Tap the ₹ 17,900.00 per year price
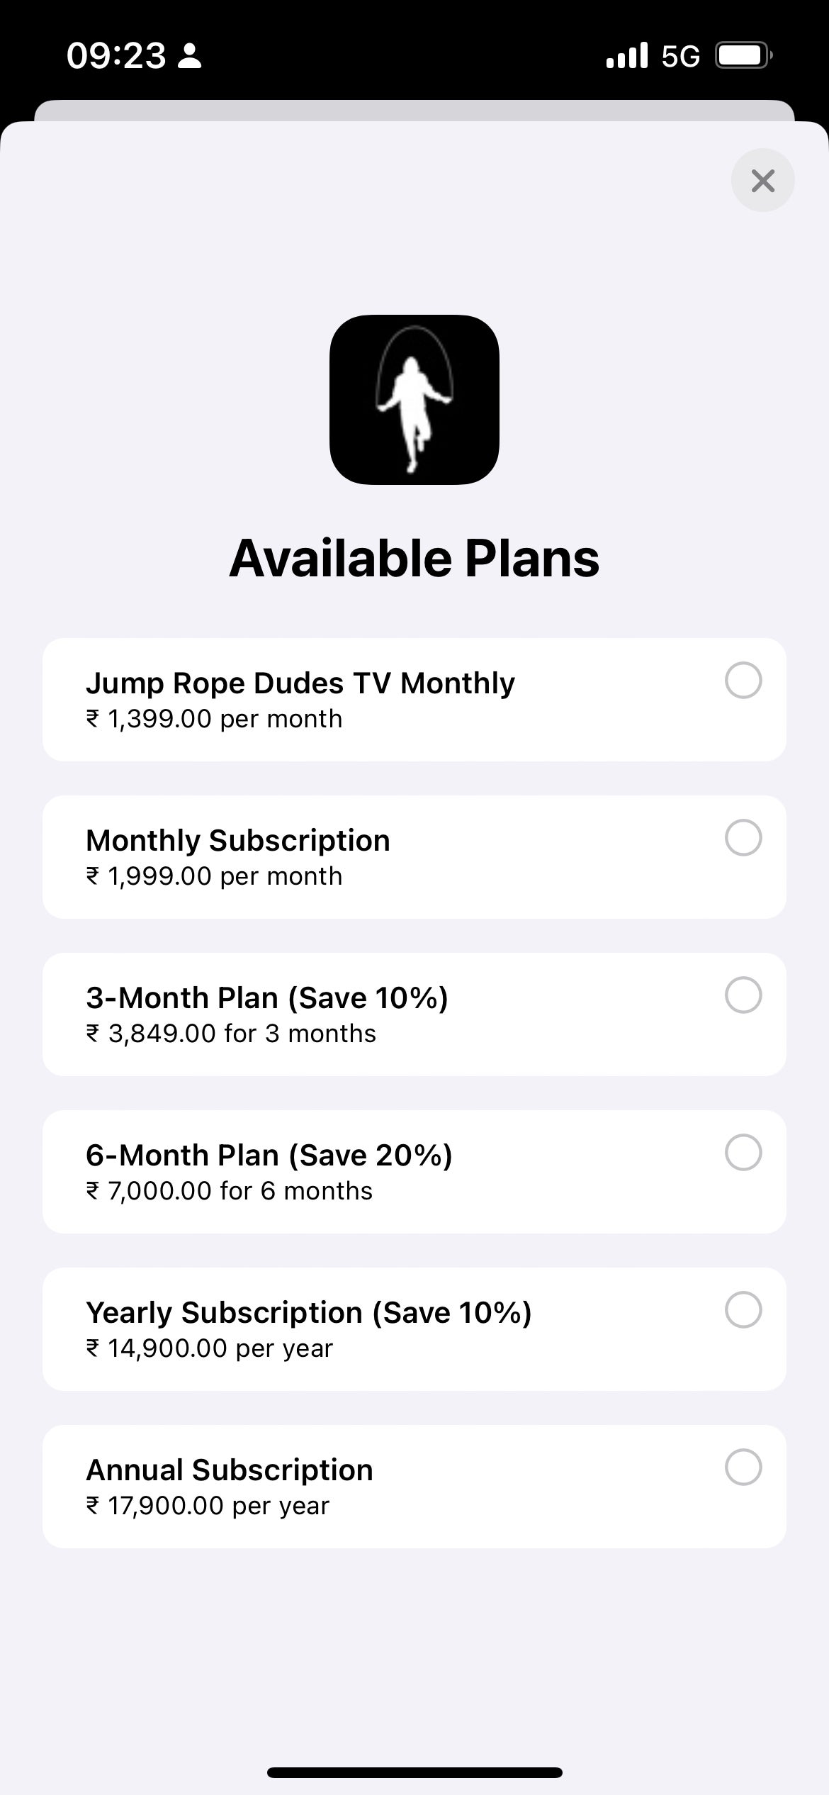 (208, 1506)
